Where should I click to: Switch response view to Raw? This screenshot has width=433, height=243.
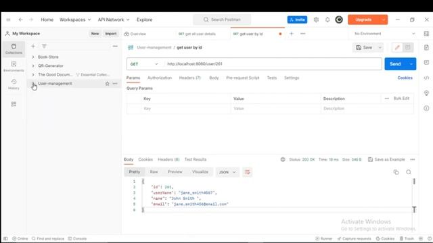[154, 172]
